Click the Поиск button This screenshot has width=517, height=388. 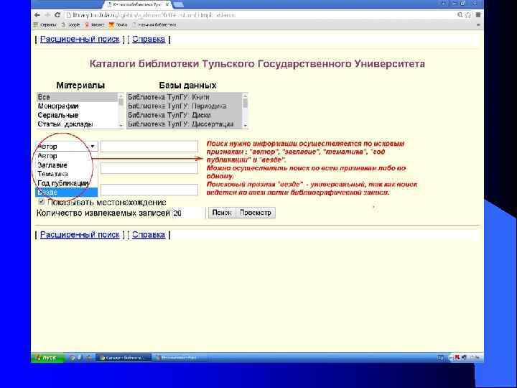click(x=222, y=213)
